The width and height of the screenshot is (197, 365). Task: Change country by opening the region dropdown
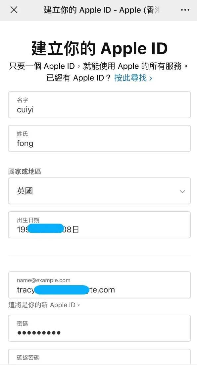pyautogui.click(x=98, y=191)
